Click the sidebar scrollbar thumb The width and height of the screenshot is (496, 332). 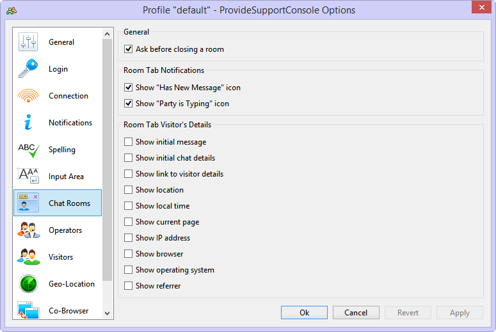coord(108,160)
